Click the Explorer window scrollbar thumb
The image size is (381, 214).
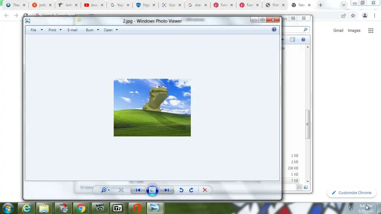click(308, 124)
